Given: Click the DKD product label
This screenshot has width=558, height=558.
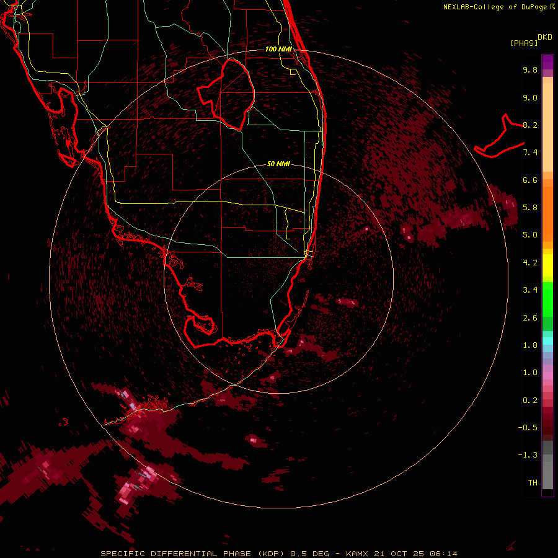Looking at the screenshot, I should [545, 37].
